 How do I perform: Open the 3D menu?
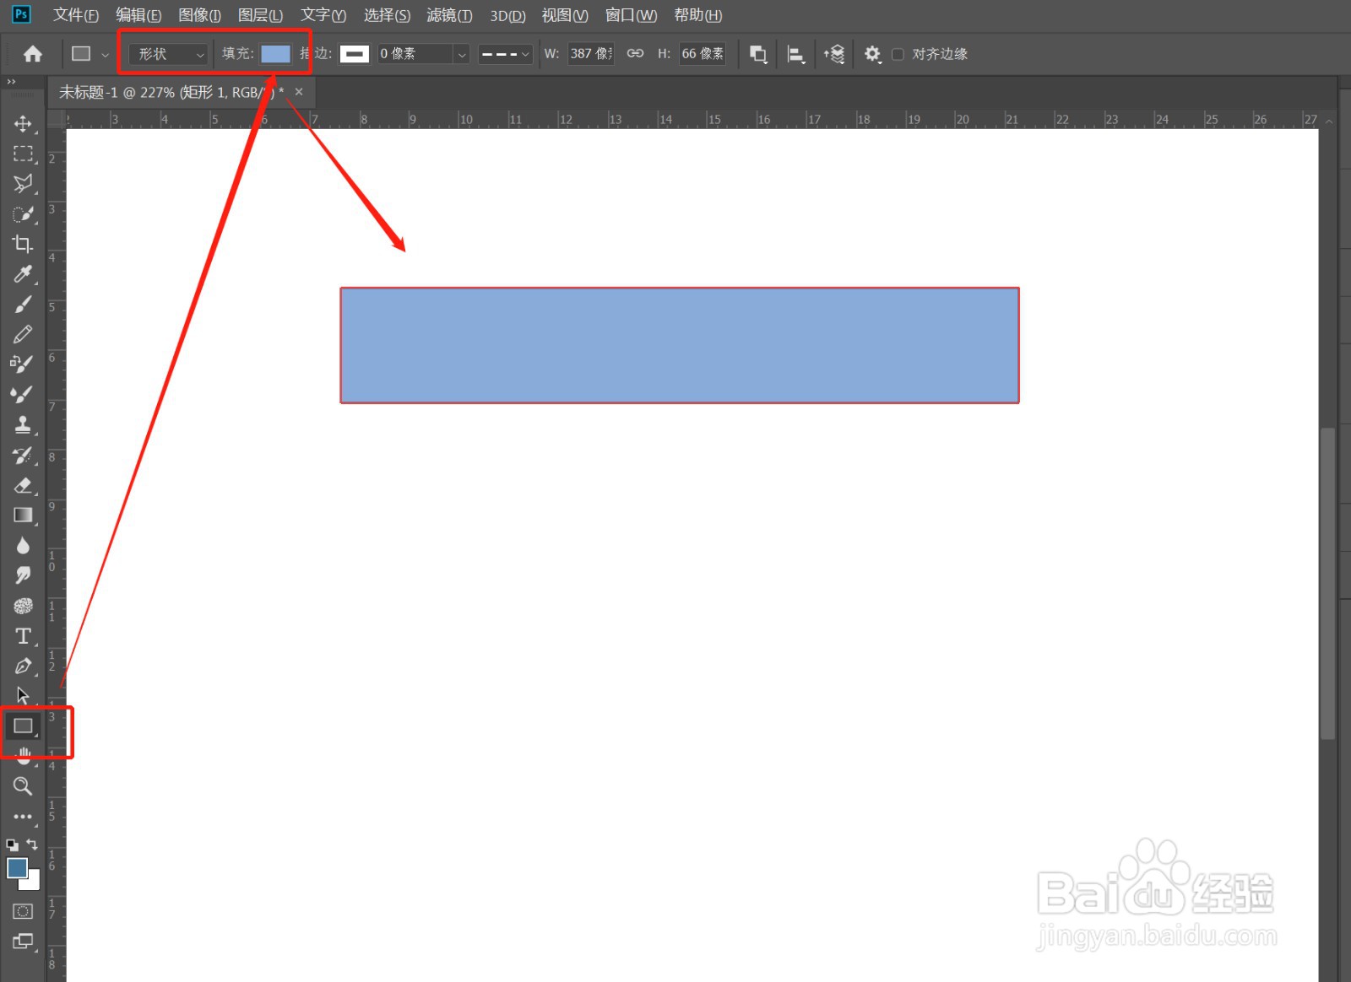click(507, 15)
